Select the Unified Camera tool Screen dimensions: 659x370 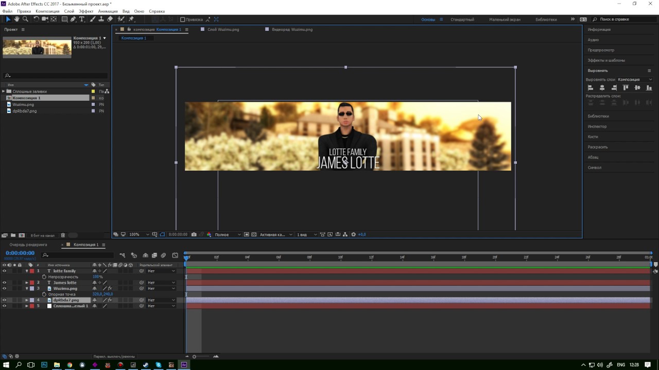tap(45, 19)
